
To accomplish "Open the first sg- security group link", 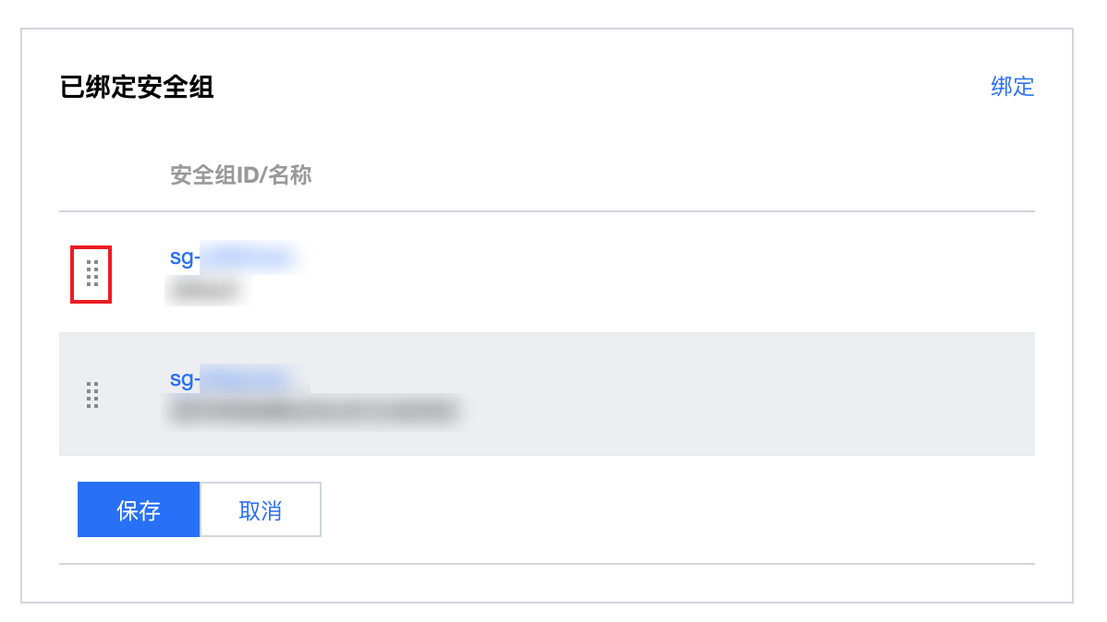I will 233,257.
